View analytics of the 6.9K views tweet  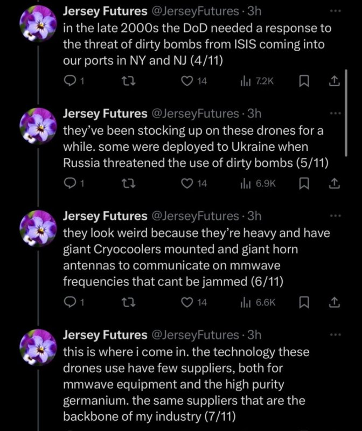tap(258, 184)
